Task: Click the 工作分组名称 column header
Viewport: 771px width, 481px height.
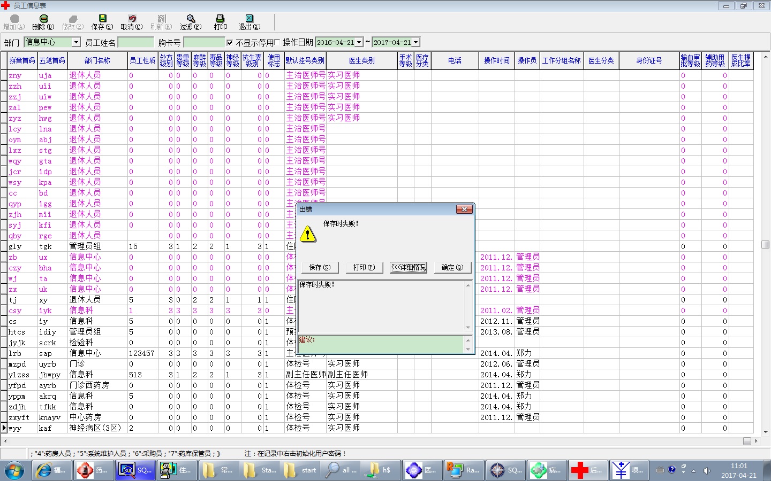Action: pyautogui.click(x=562, y=60)
